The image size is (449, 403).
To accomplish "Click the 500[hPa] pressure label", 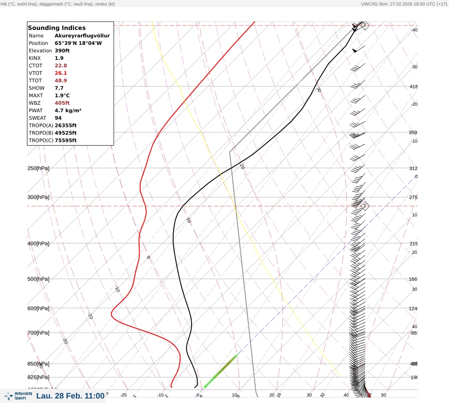I will tap(38, 279).
